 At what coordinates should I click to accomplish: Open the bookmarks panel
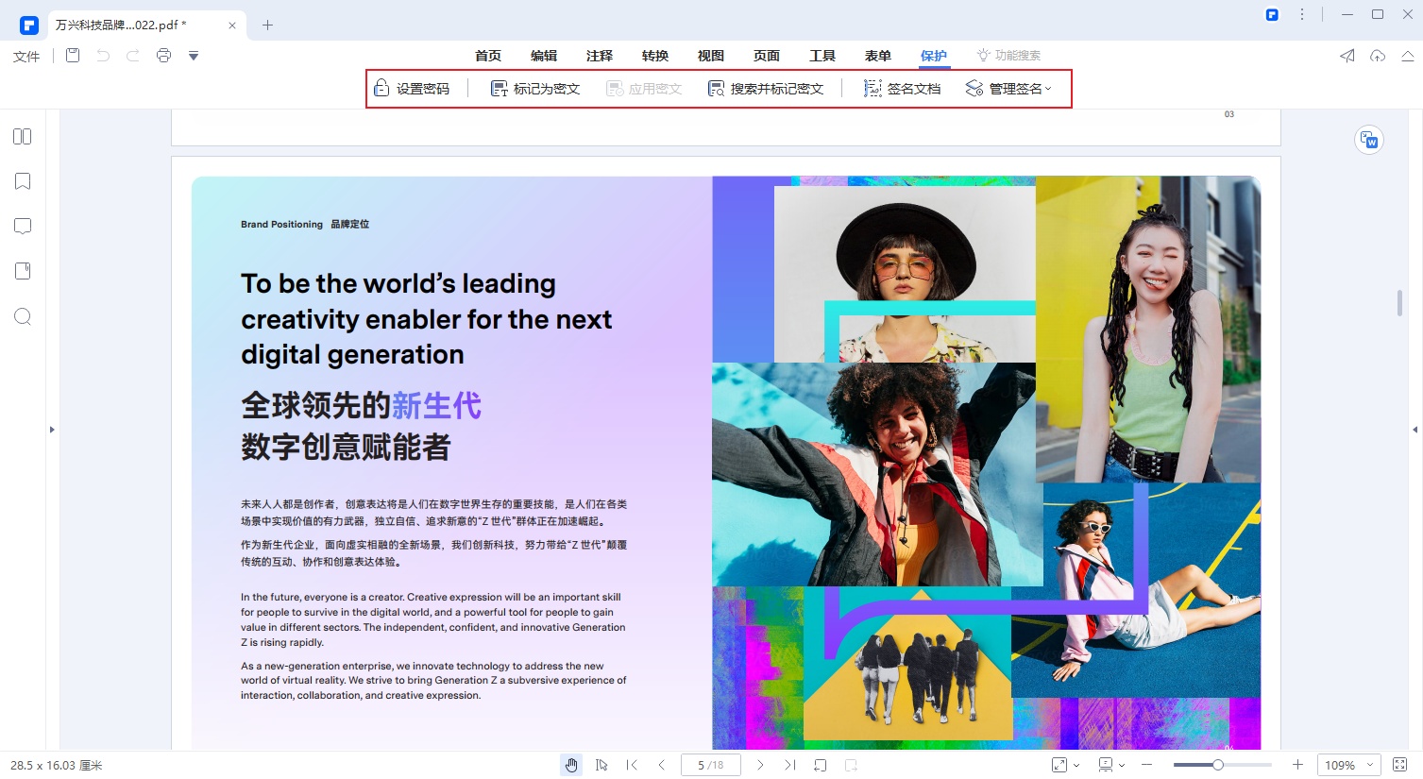click(22, 180)
